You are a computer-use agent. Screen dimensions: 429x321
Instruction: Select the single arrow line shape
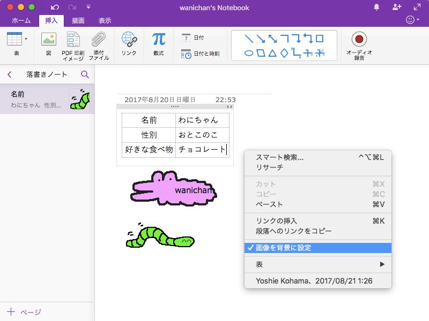coord(261,39)
